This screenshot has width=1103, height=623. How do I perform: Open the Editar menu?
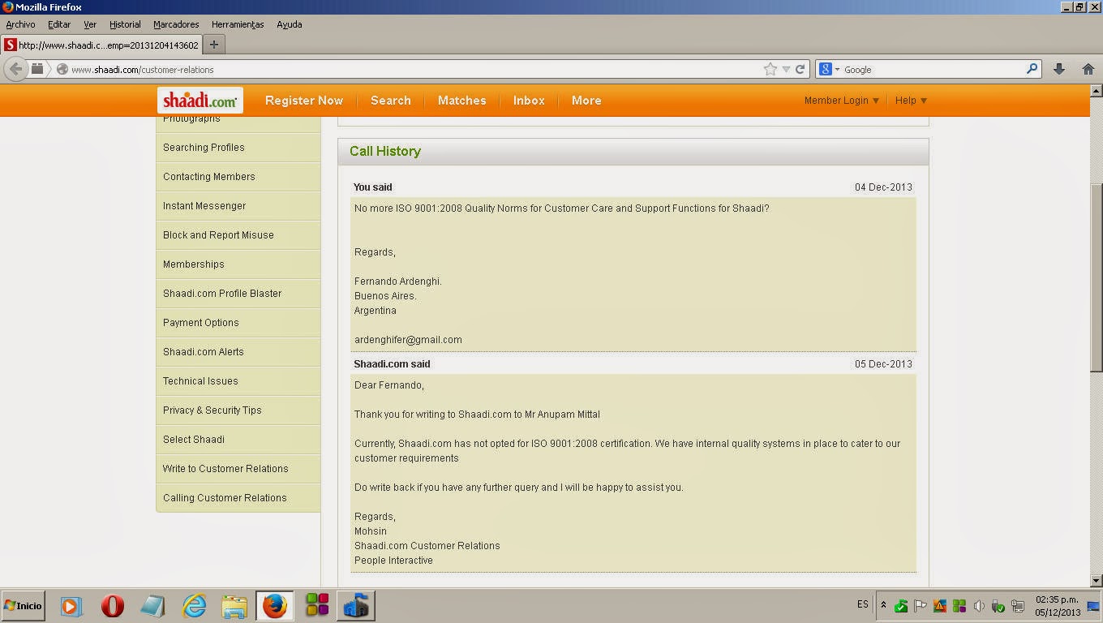click(x=59, y=24)
